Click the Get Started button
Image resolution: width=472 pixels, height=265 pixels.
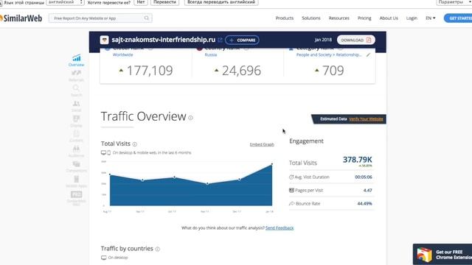point(458,18)
